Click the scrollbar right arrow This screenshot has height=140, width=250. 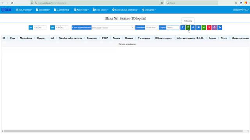(248, 131)
